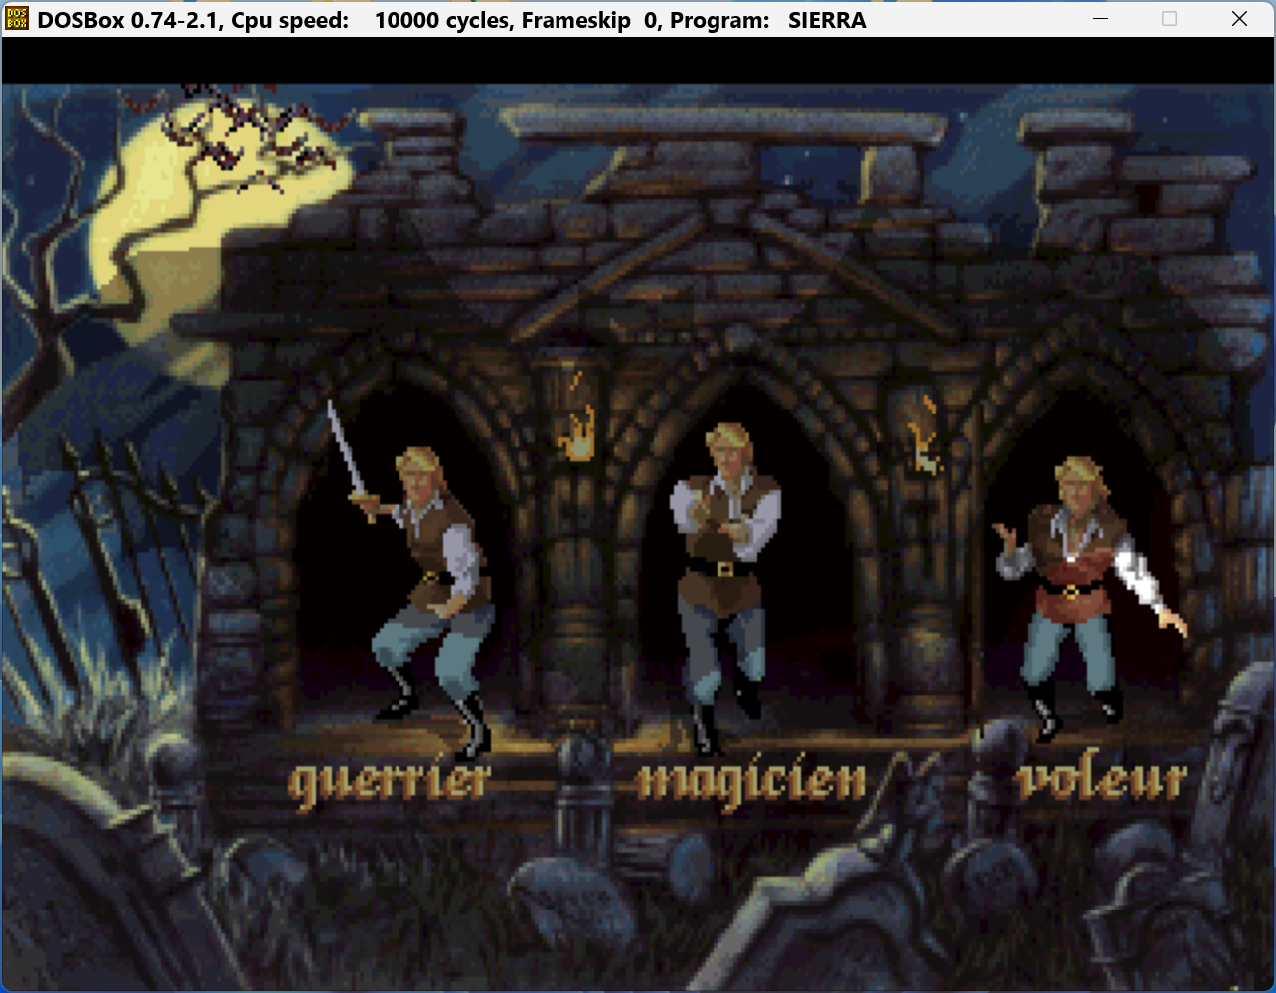Click the DOSBox title bar text
Viewport: 1276px width, 993px height.
451,19
